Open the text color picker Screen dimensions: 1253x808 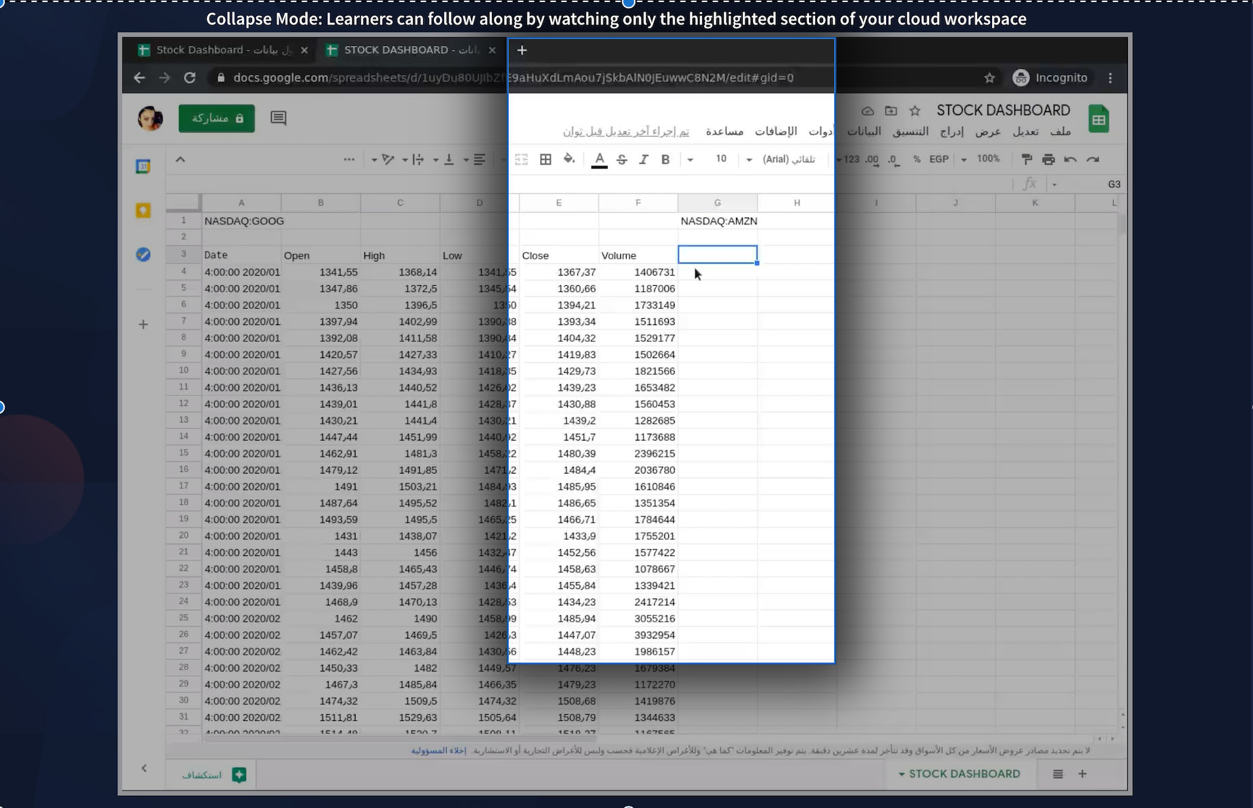pyautogui.click(x=599, y=159)
